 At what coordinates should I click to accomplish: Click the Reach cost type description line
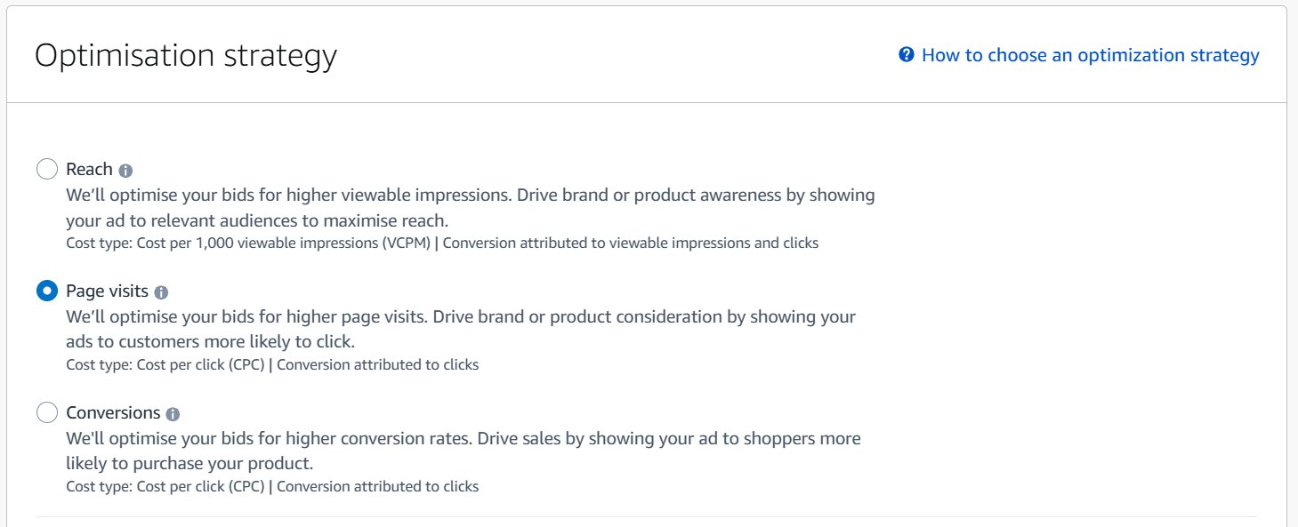pos(442,242)
